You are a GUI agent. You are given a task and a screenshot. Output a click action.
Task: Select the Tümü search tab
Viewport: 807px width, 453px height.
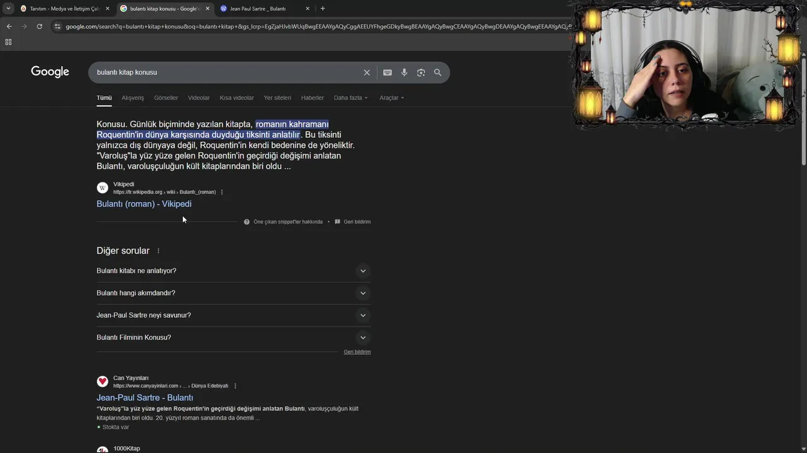(104, 98)
